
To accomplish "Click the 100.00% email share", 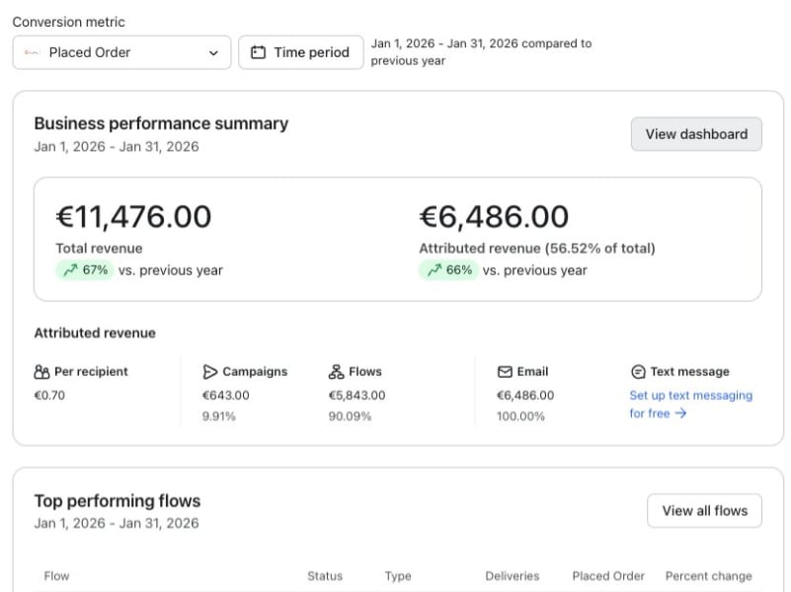I will point(520,416).
